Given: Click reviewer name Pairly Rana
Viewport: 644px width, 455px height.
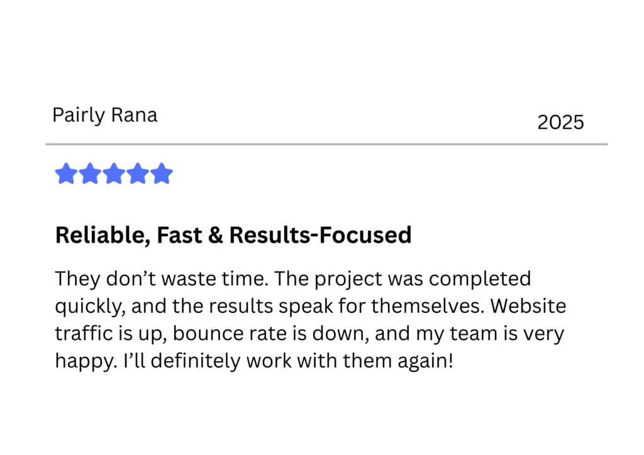Looking at the screenshot, I should pos(105,115).
